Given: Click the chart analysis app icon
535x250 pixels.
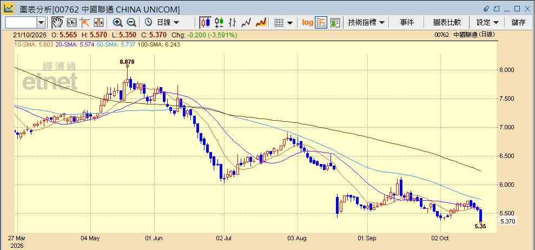Looking at the screenshot, I should pyautogui.click(x=9, y=9).
